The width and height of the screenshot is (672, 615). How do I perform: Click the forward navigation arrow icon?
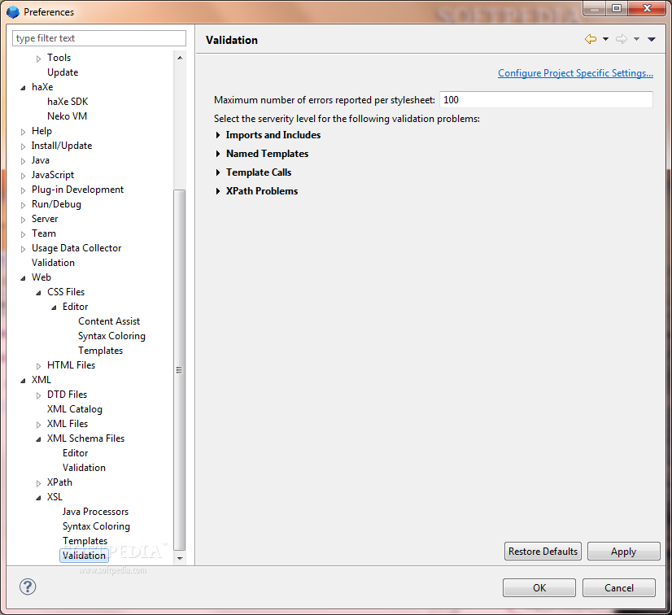pyautogui.click(x=621, y=39)
